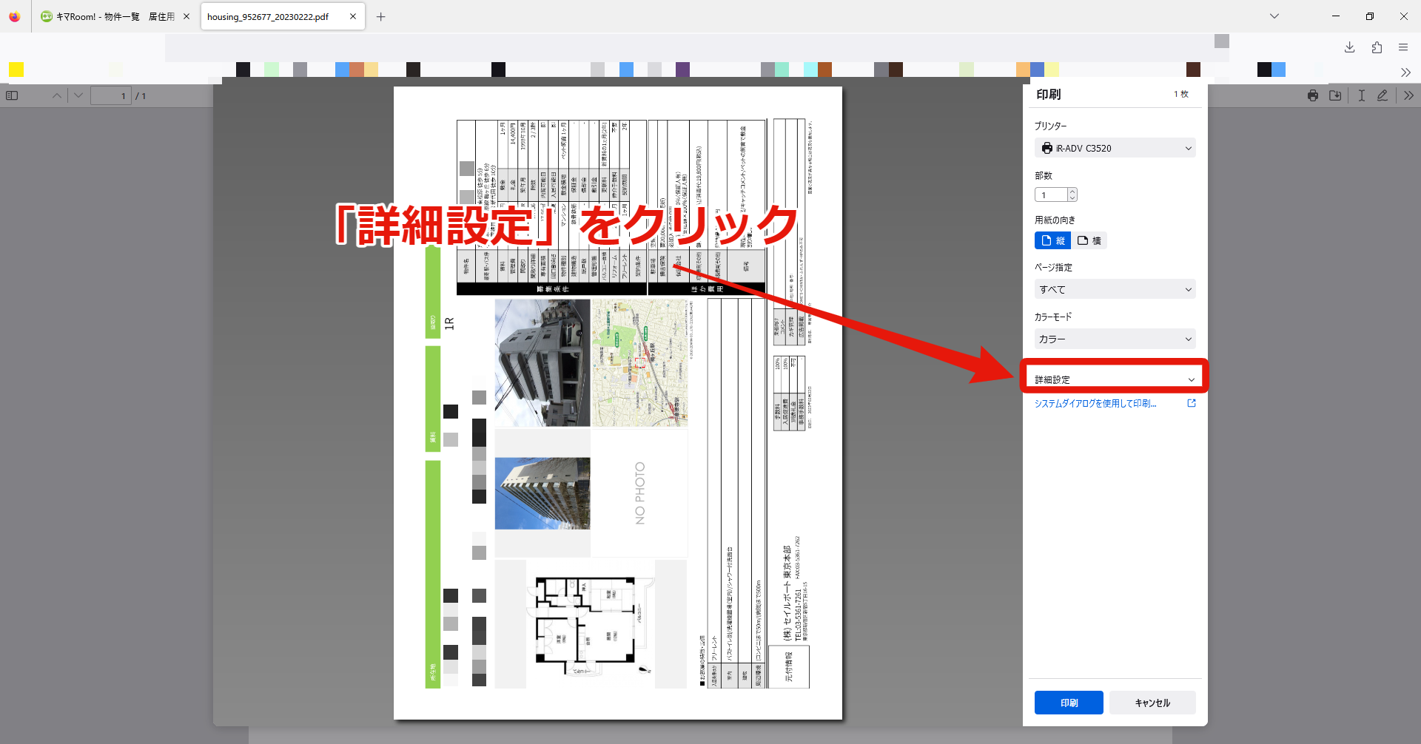Open the extensions puzzle icon
Image resolution: width=1421 pixels, height=744 pixels.
(1377, 47)
